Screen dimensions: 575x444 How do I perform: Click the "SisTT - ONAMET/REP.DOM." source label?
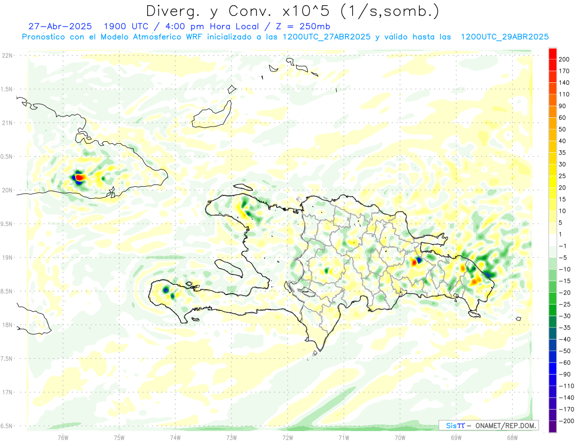point(488,425)
